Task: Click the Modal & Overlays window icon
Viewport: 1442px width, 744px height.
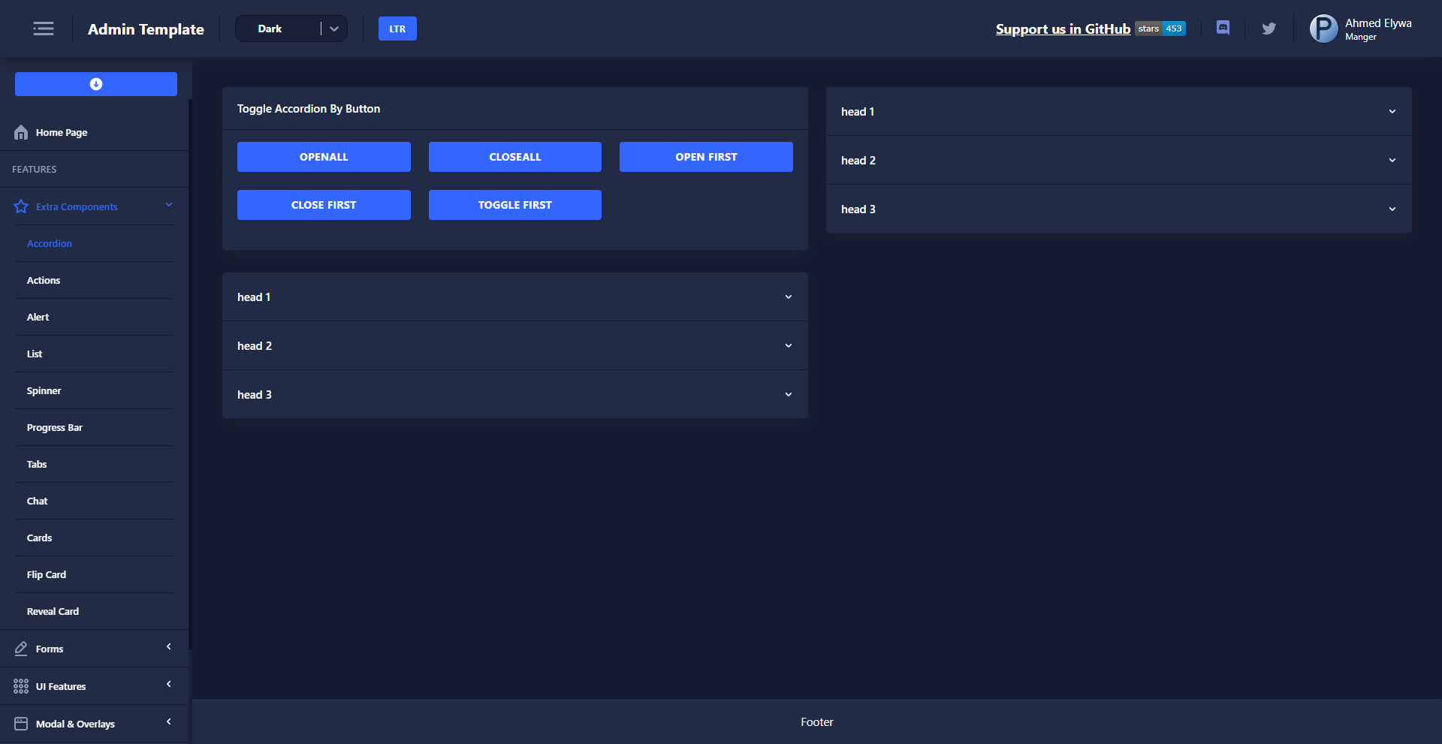Action: (21, 724)
